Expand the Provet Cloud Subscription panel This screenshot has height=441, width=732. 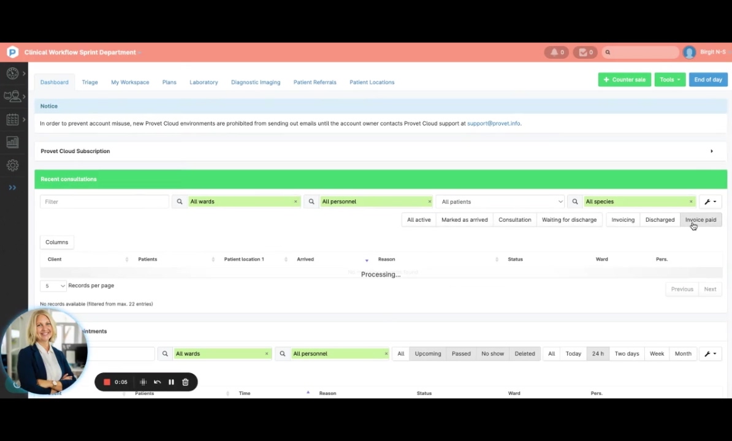tap(711, 151)
